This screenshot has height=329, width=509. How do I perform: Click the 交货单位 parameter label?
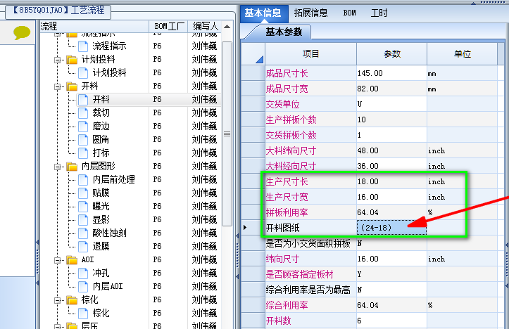282,104
